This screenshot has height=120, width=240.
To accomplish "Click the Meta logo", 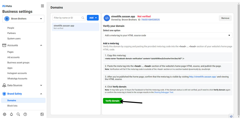I will (7, 6).
